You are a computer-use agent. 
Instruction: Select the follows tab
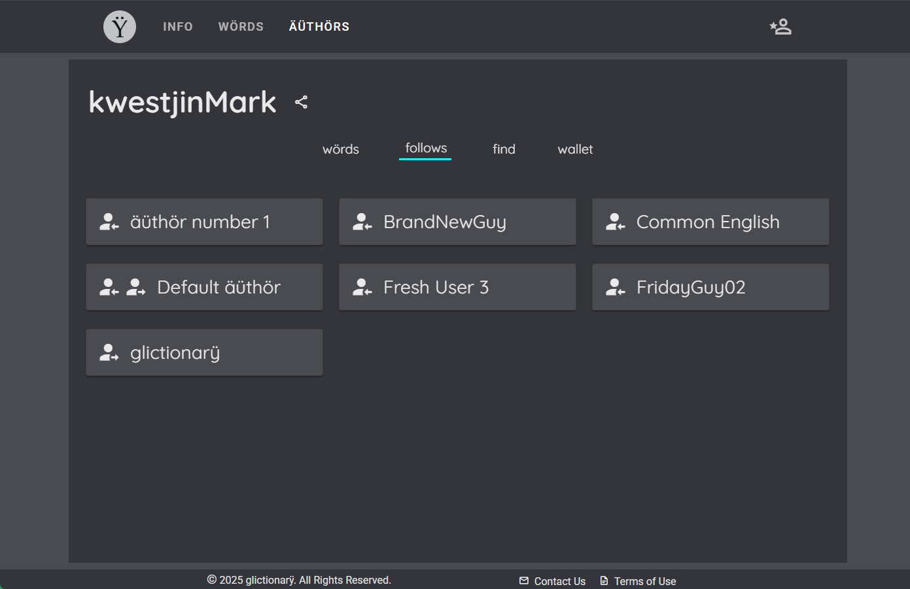click(x=426, y=148)
